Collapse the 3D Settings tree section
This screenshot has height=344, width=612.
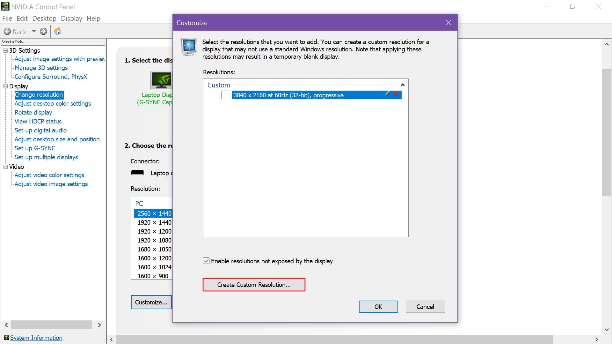5,50
